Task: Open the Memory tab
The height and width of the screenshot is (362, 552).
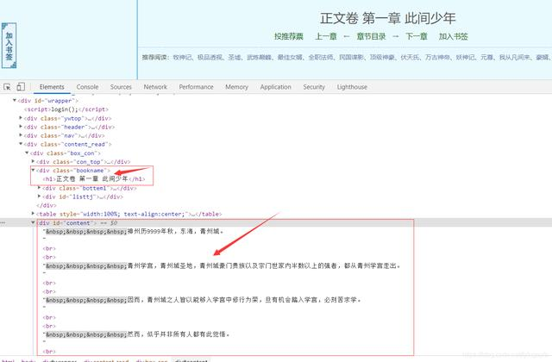Action: 236,87
